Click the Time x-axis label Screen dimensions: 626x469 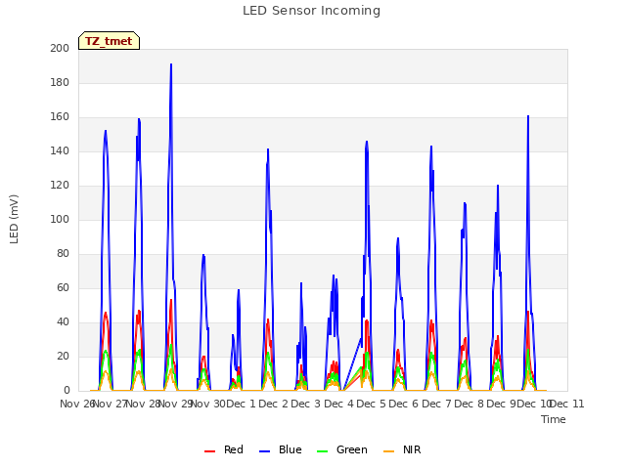pos(554,419)
